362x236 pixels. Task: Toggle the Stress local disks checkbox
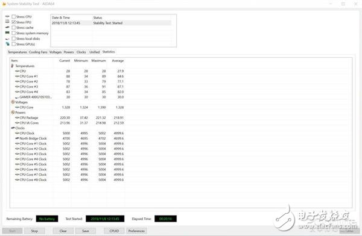pyautogui.click(x=14, y=39)
